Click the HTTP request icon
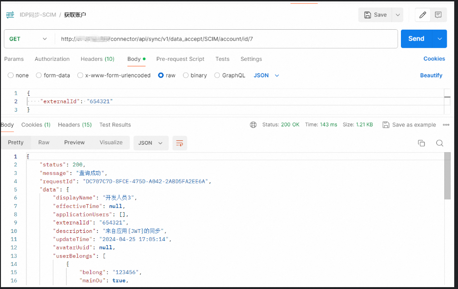Screen dimensions: 458x289 point(10,15)
